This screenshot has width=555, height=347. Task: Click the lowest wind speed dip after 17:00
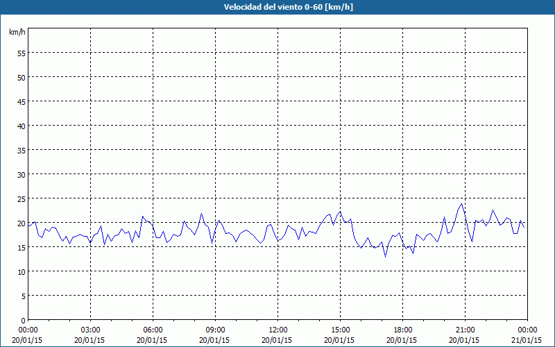(386, 256)
